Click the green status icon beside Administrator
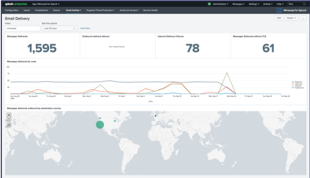Image resolution: width=310 pixels, height=178 pixels. (x=209, y=4)
